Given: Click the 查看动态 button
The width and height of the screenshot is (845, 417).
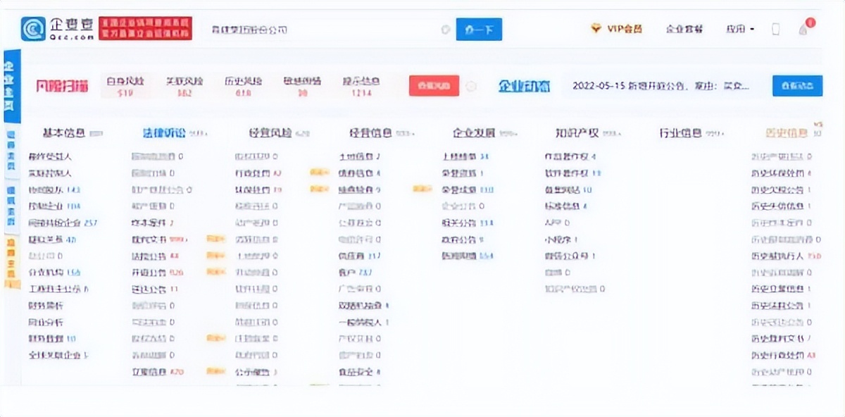Looking at the screenshot, I should 798,85.
